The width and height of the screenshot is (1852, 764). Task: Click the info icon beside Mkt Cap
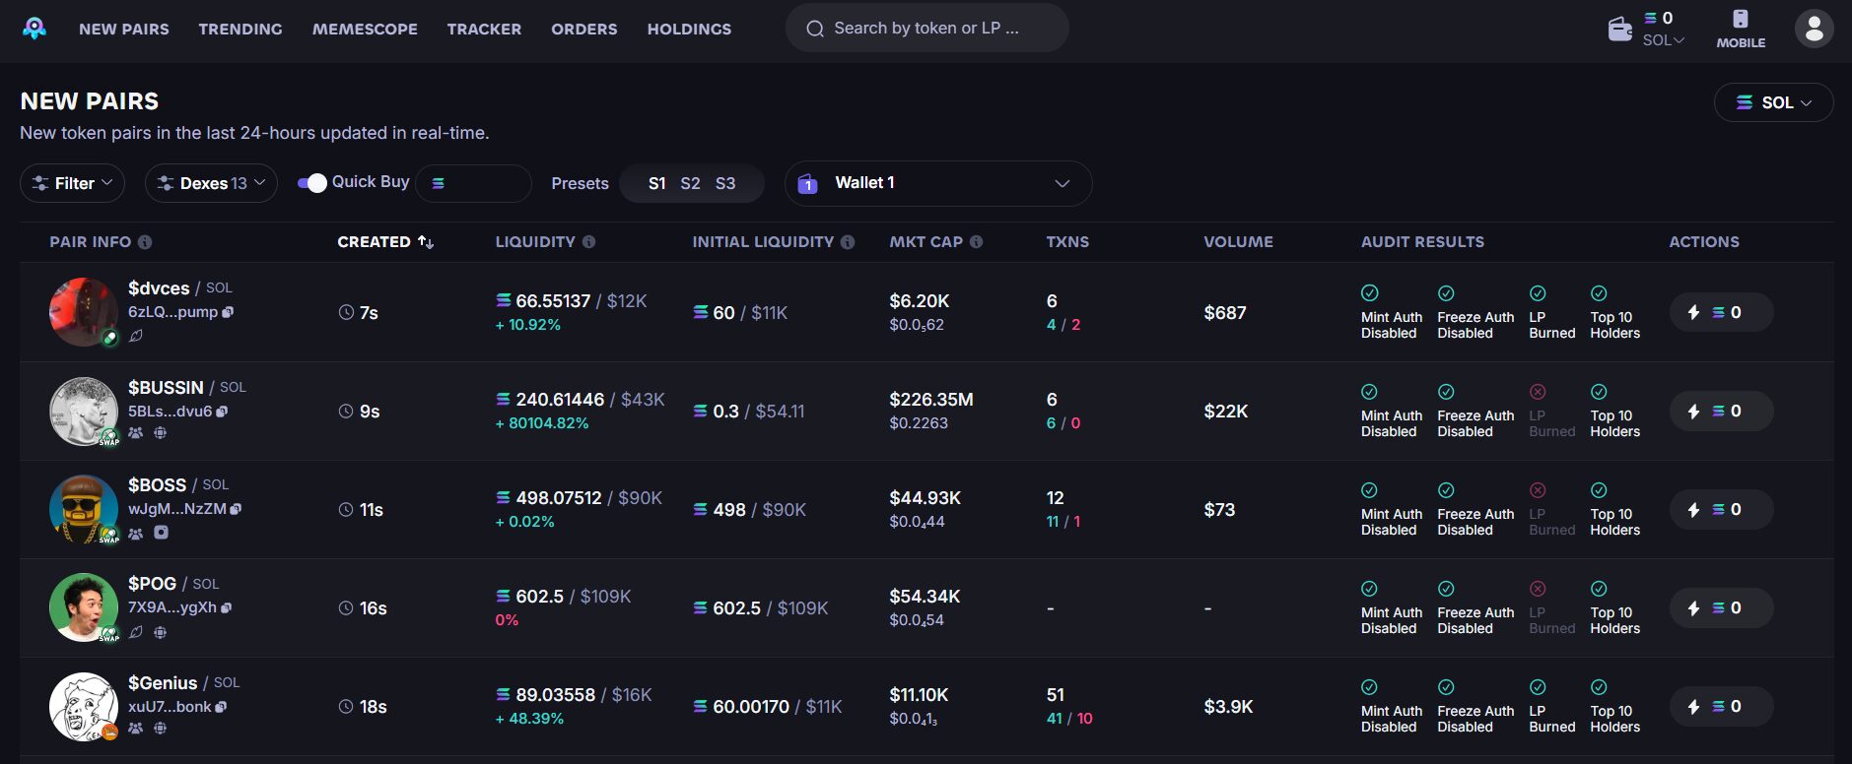point(976,242)
